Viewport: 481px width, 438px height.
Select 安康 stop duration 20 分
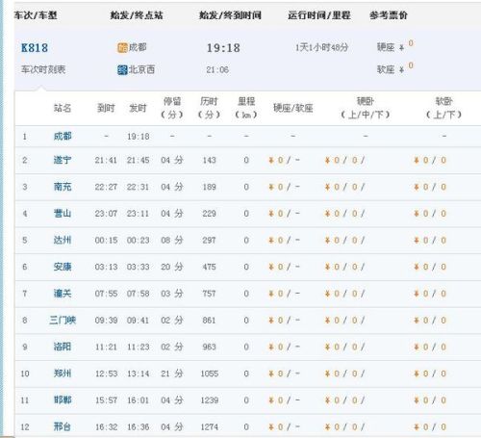click(172, 267)
